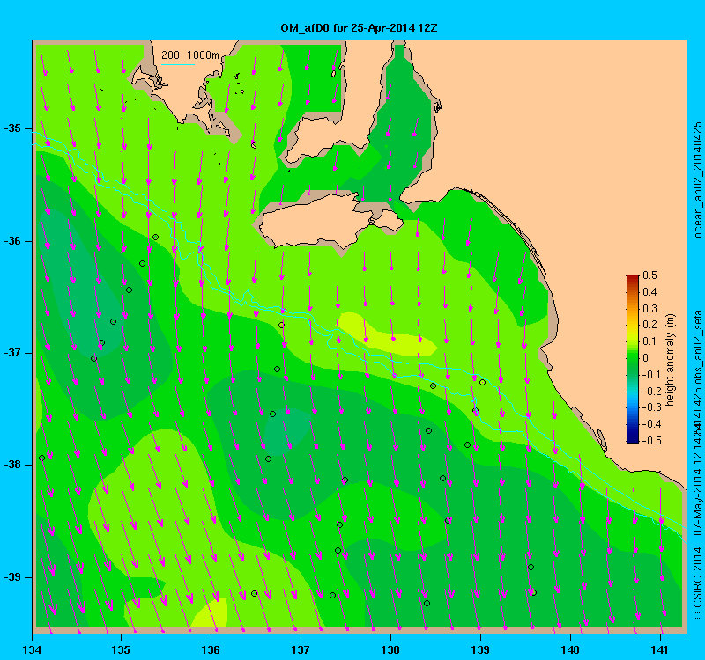The image size is (705, 660).
Task: Pick the 0.3 colorbar tick label
Action: pos(649,309)
